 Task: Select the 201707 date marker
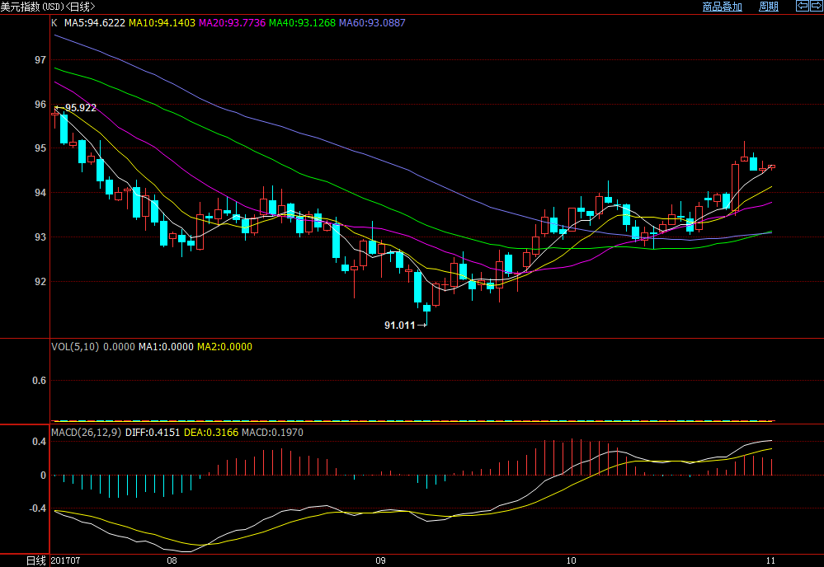point(66,560)
